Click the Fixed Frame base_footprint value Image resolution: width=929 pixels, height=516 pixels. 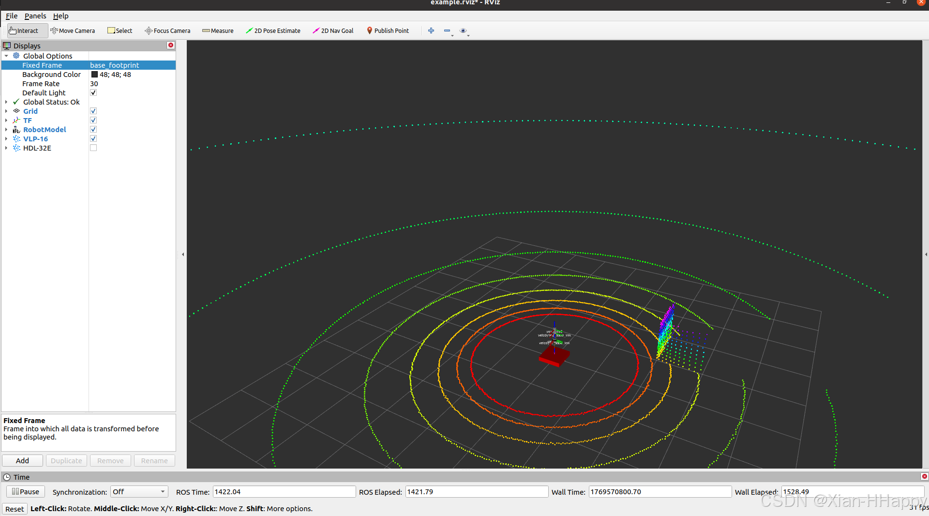coord(115,65)
